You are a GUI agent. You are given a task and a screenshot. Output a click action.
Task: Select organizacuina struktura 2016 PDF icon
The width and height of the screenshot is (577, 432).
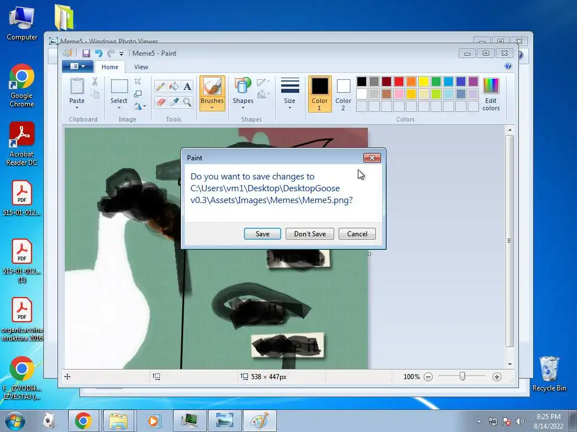(22, 319)
